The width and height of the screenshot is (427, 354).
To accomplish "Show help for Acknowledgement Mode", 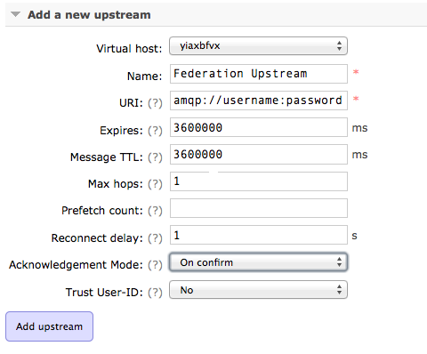I will tap(155, 265).
